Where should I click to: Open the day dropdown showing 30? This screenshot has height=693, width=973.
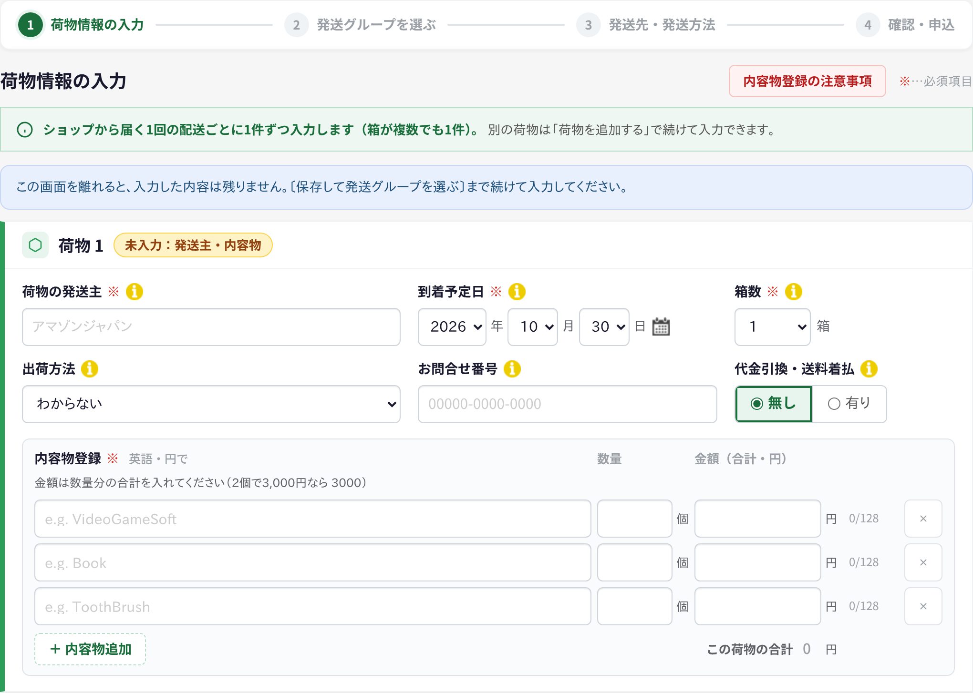click(604, 326)
